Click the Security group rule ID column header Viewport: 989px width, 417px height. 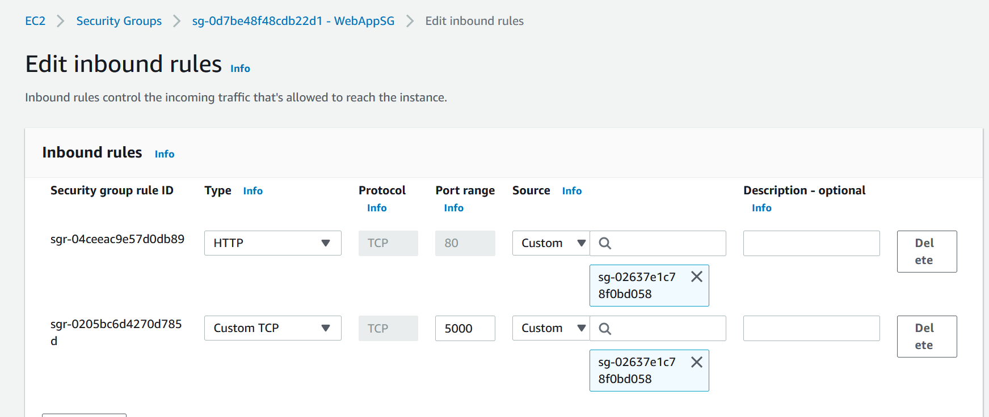112,190
